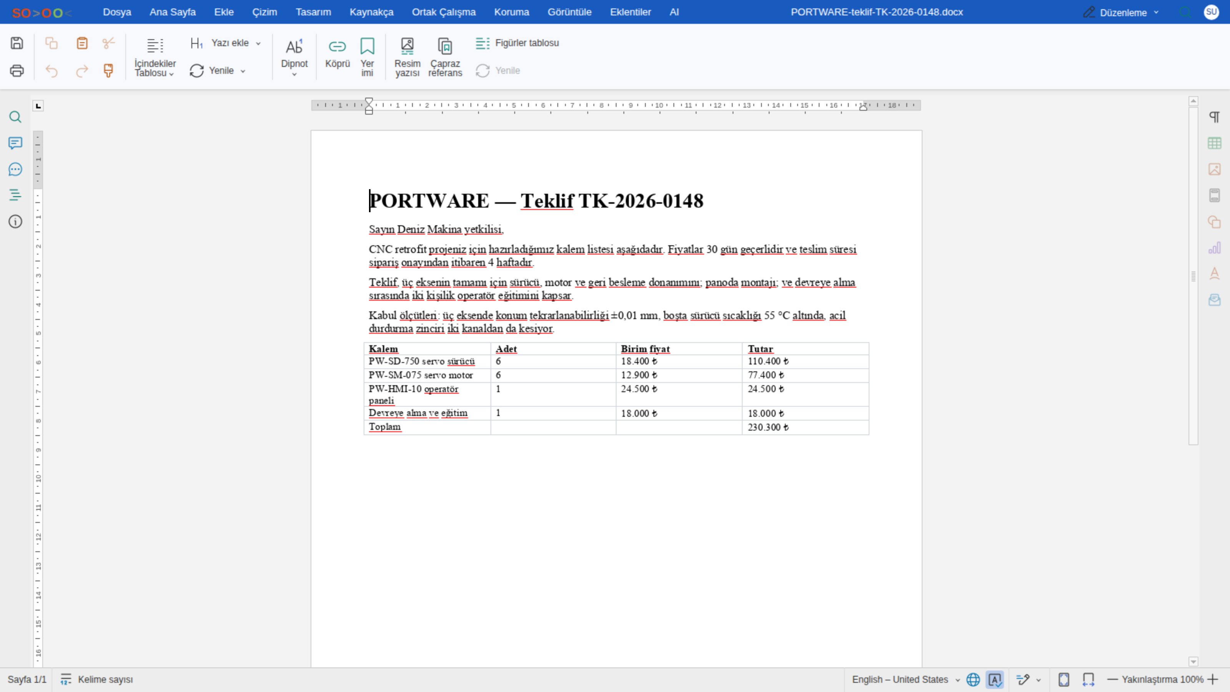The height and width of the screenshot is (692, 1230).
Task: Zoom in with the plus button
Action: point(1213,679)
